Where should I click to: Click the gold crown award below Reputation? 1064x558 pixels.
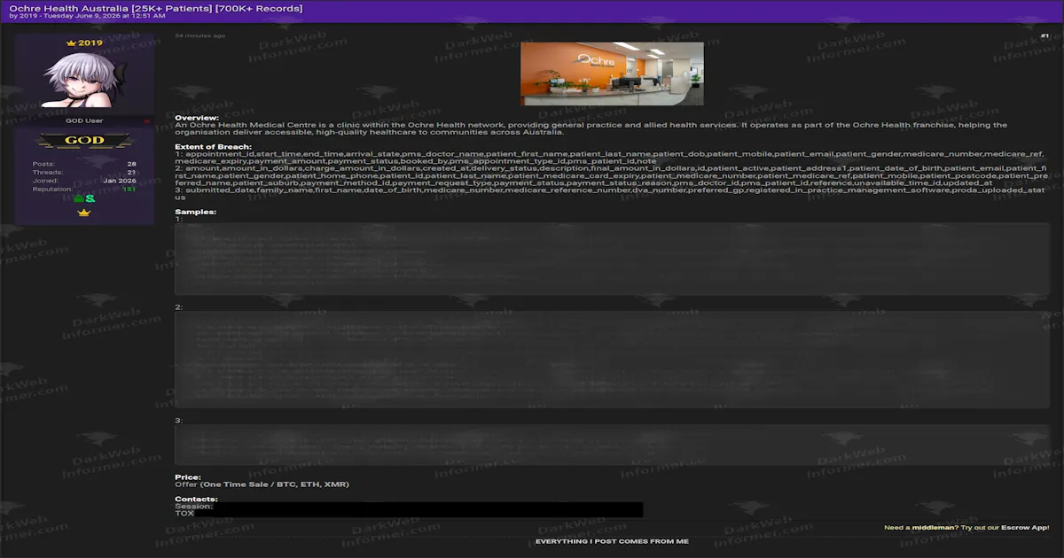(84, 213)
